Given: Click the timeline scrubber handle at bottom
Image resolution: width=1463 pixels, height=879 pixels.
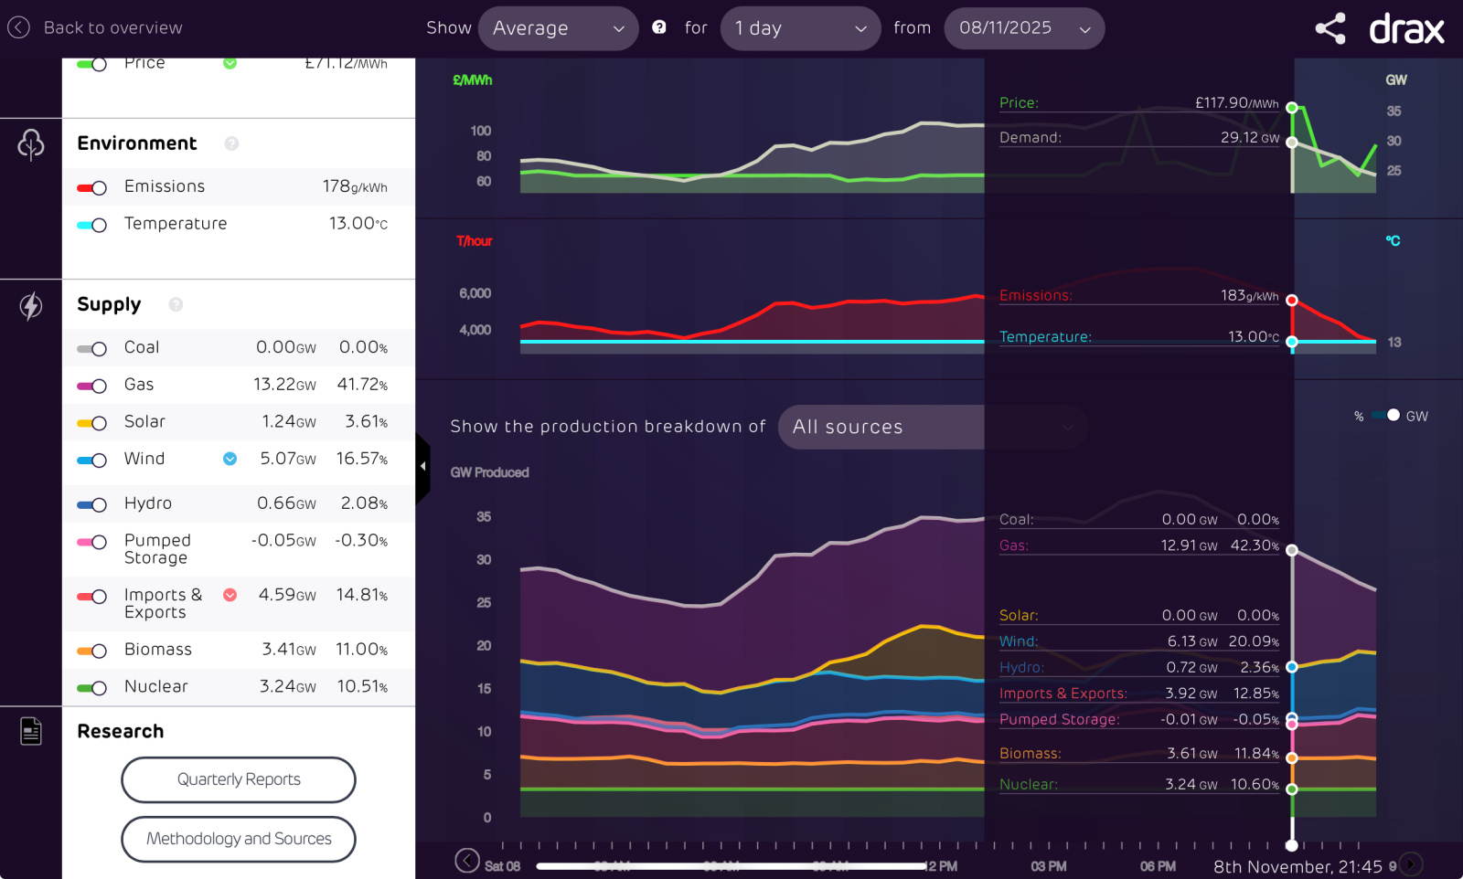Looking at the screenshot, I should (x=1292, y=845).
